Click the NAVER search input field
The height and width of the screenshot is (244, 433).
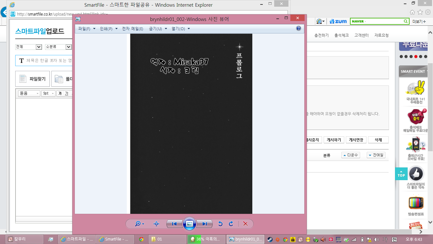tap(377, 21)
